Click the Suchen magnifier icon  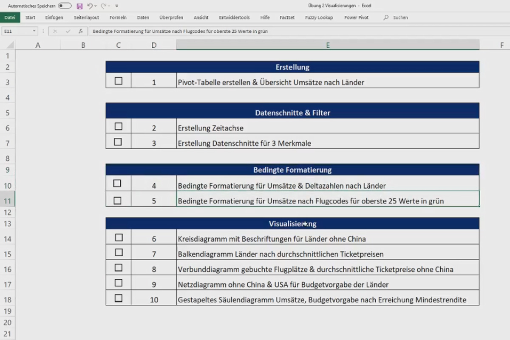[x=386, y=17]
